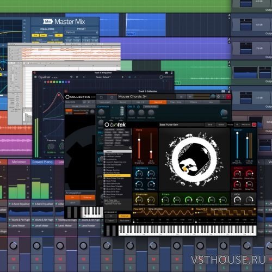Click the External button in Biotek arpeggiator
The image size is (272, 272).
tap(125, 216)
